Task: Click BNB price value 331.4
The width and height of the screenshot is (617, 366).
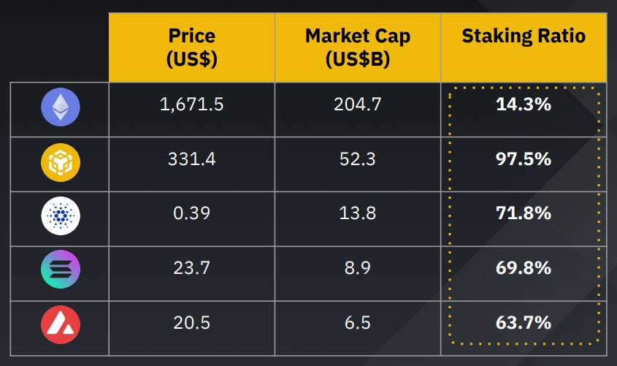Action: click(x=191, y=159)
